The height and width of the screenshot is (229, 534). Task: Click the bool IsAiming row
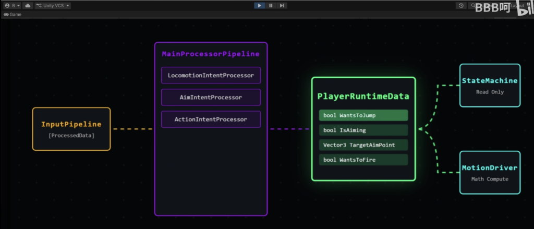coord(363,130)
